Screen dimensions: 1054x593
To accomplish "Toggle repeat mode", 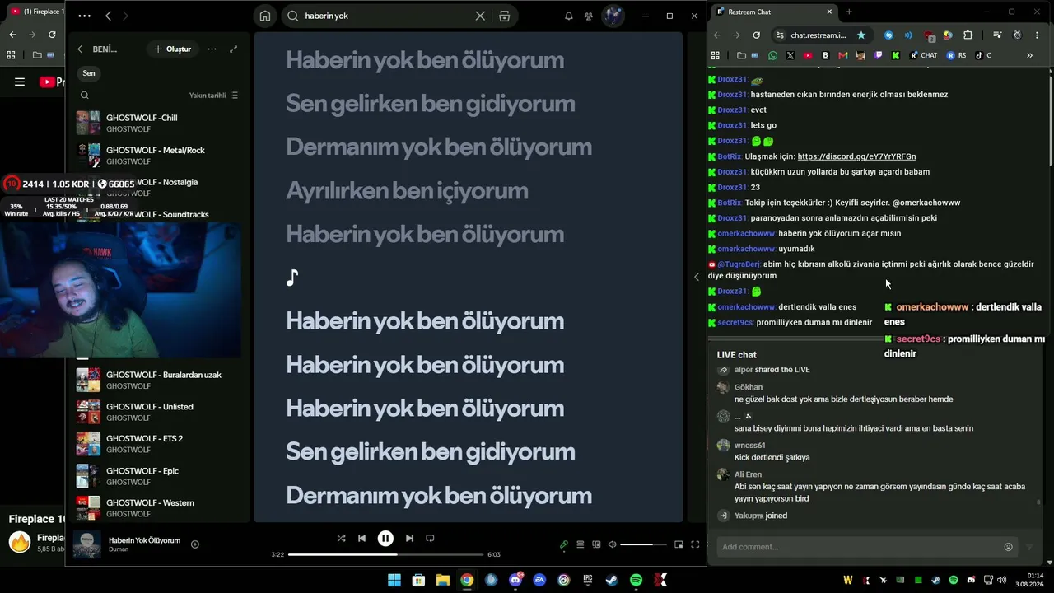I will 430,538.
